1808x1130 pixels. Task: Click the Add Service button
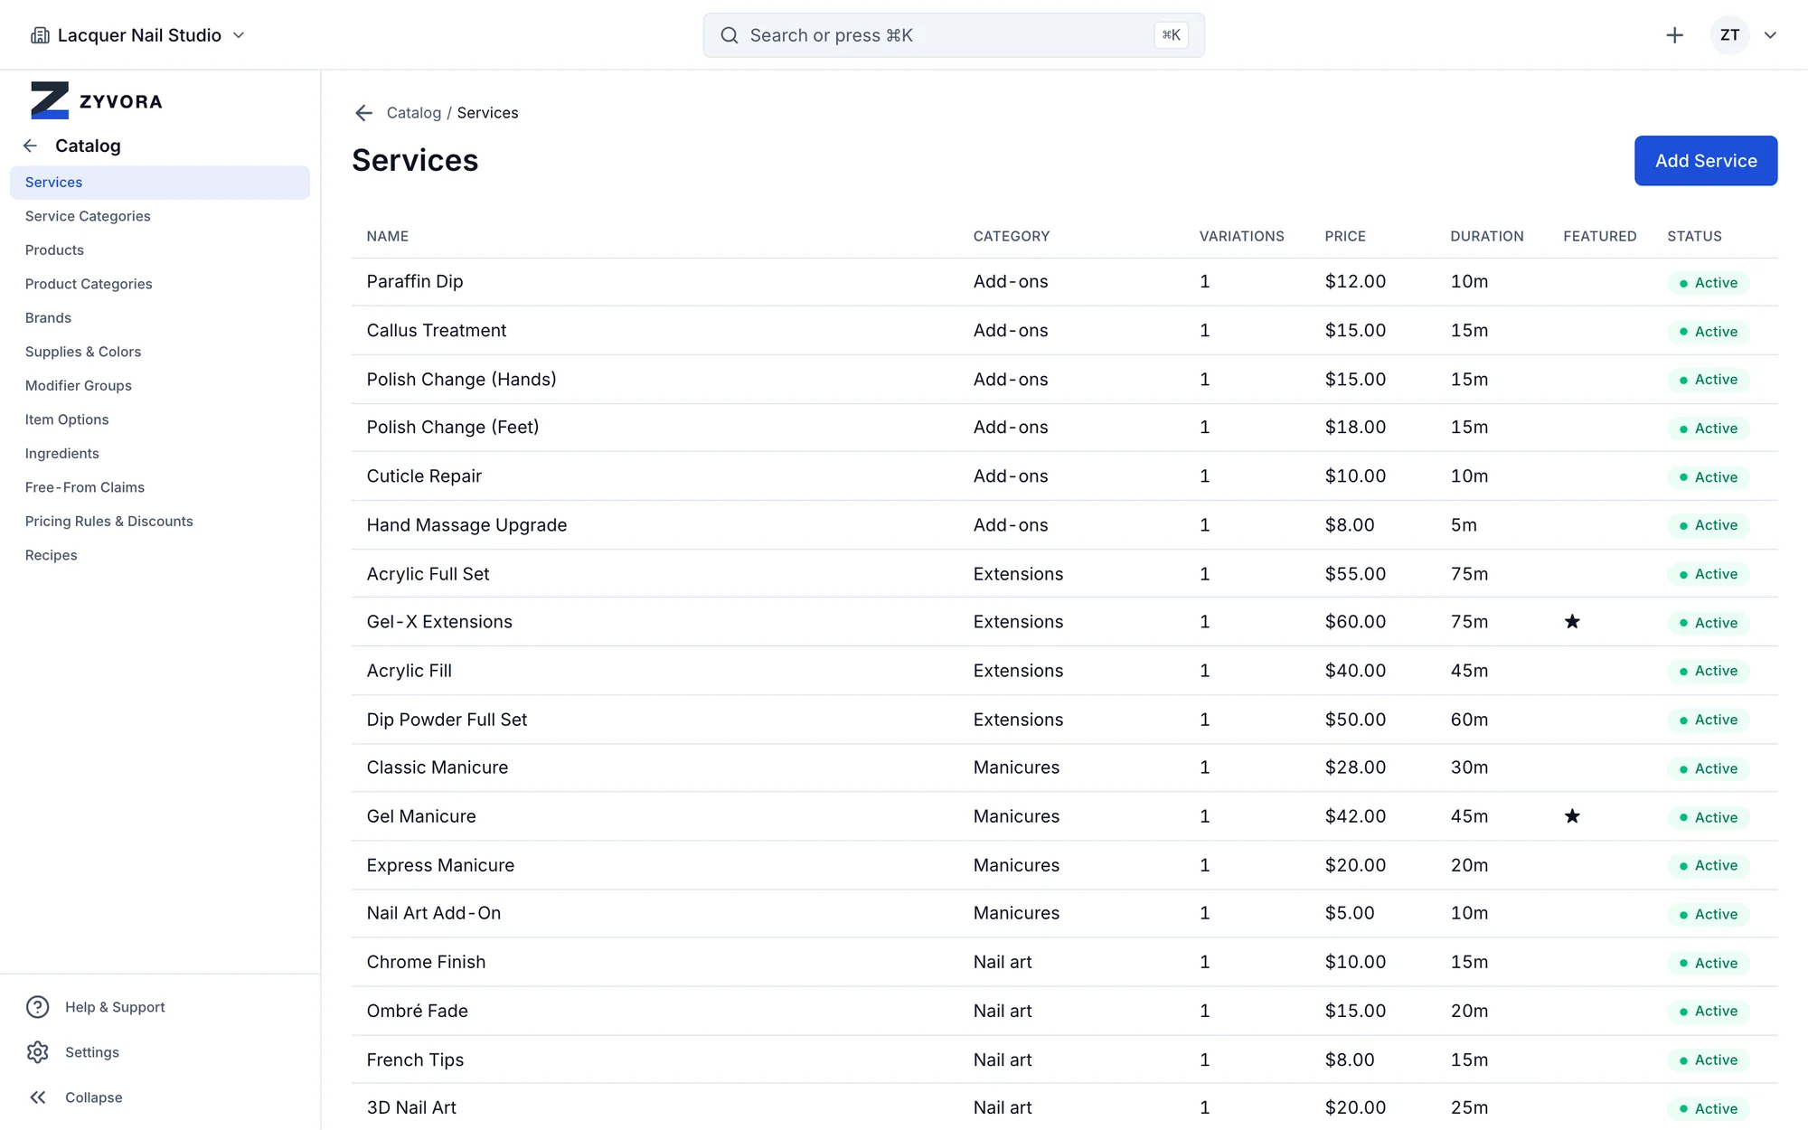click(x=1706, y=161)
